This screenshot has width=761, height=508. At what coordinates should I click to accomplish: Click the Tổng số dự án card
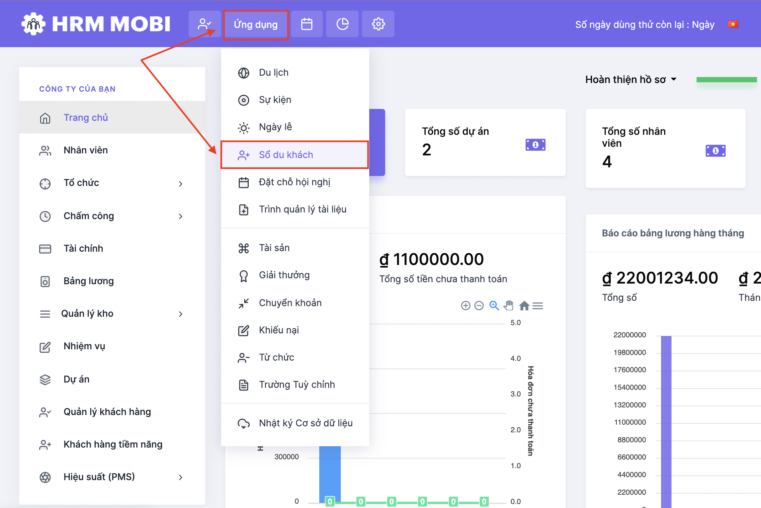[485, 142]
